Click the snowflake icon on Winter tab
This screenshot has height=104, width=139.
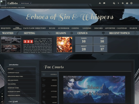point(44,97)
